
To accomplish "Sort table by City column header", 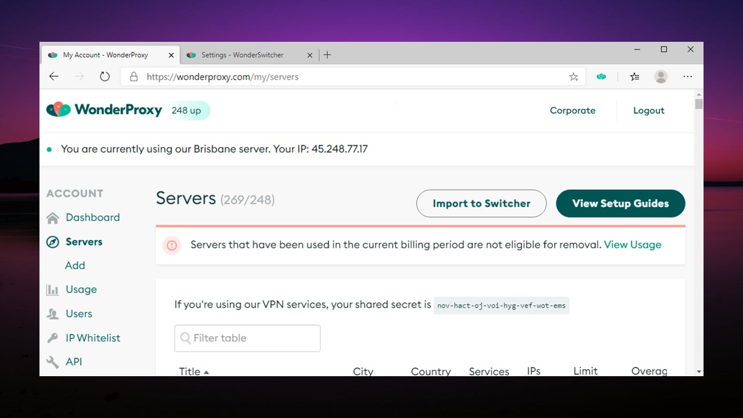I will [x=363, y=372].
